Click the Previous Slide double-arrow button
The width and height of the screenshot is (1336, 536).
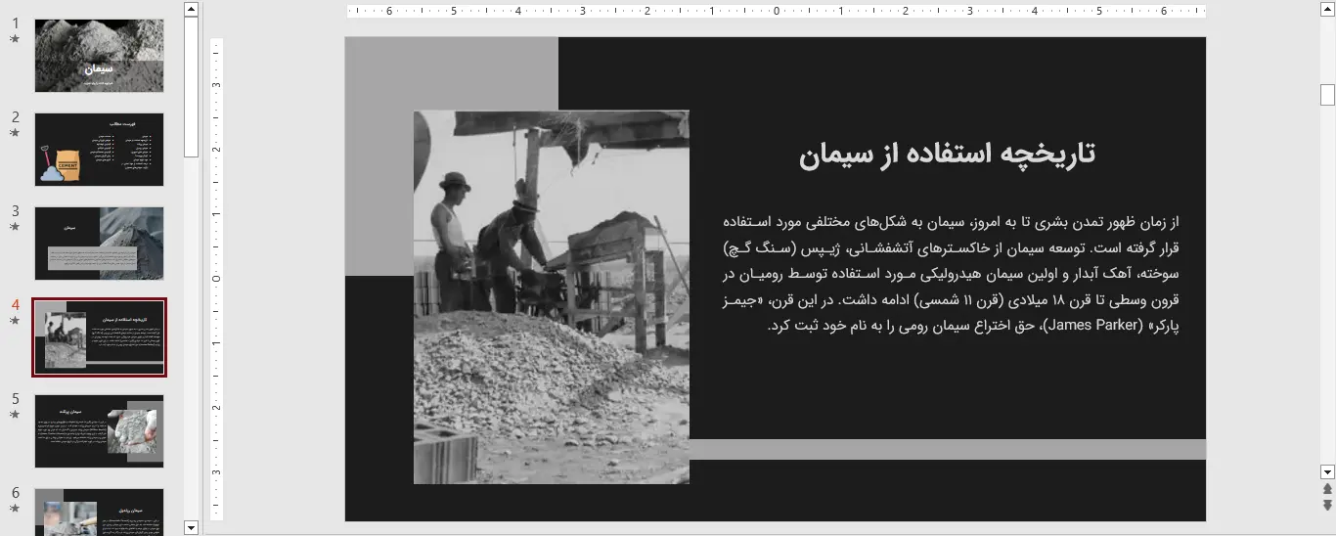(1327, 488)
